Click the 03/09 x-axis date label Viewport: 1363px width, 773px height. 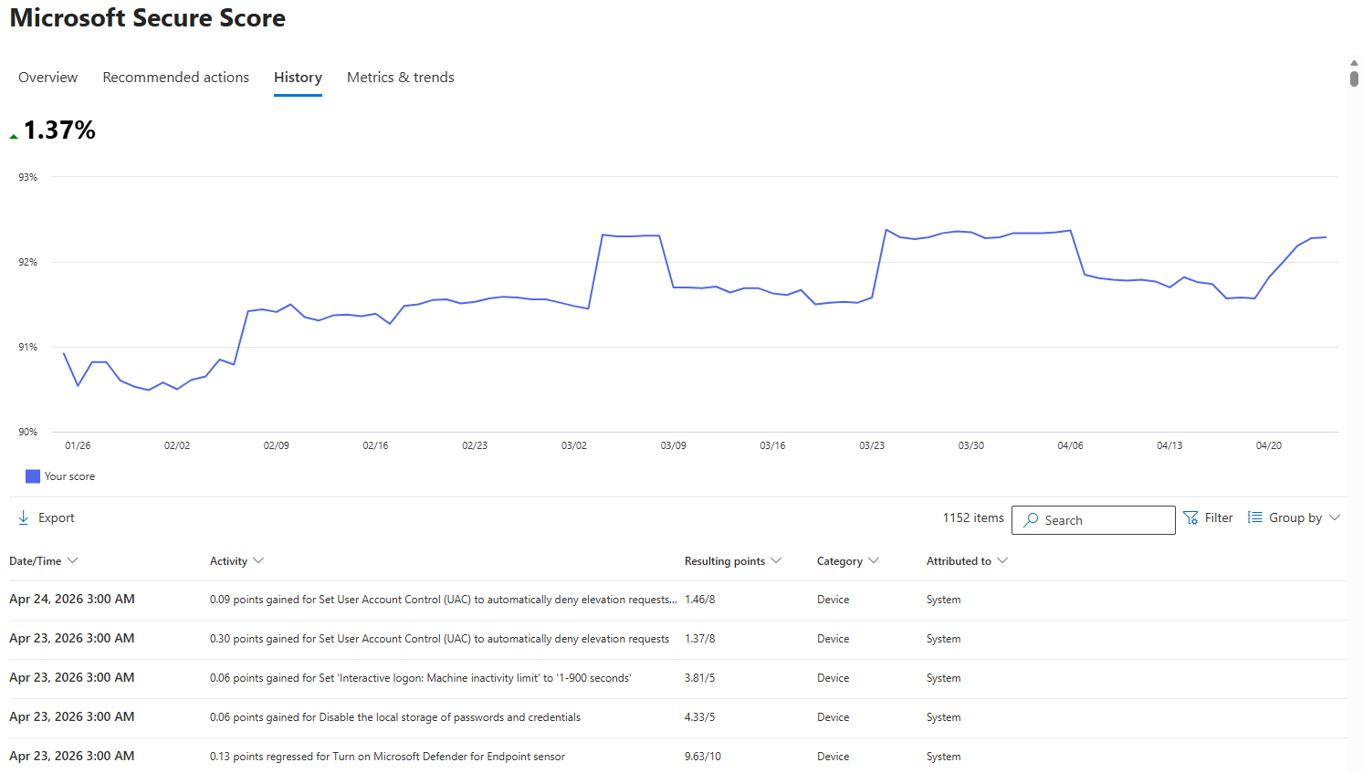[674, 445]
